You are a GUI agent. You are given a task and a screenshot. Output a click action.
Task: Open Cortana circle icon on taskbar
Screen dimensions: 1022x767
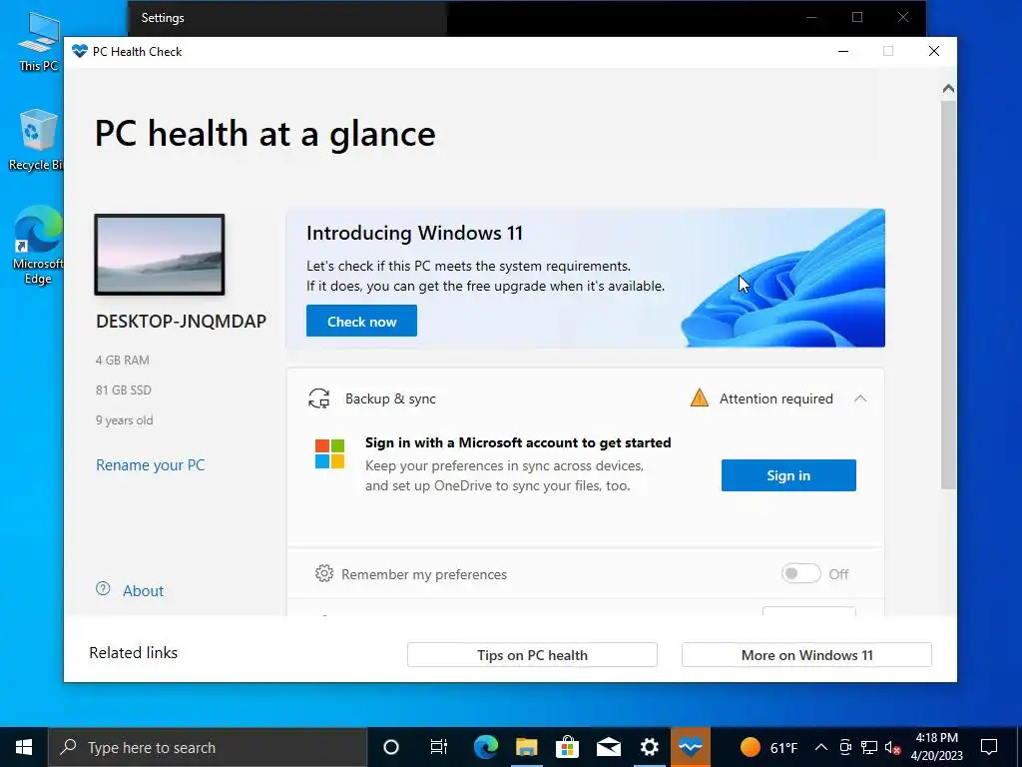point(391,747)
